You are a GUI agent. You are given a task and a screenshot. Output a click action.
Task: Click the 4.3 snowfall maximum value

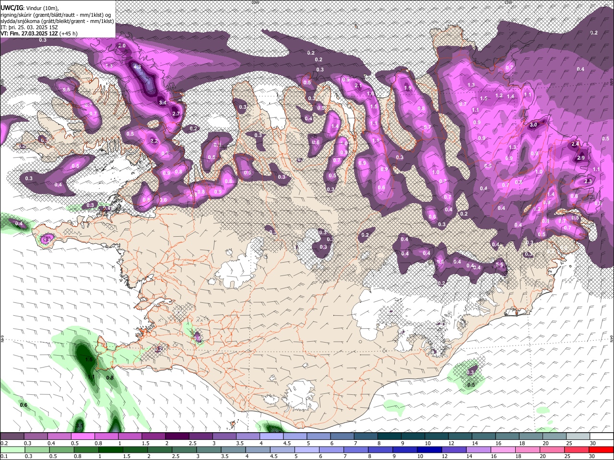point(137,67)
